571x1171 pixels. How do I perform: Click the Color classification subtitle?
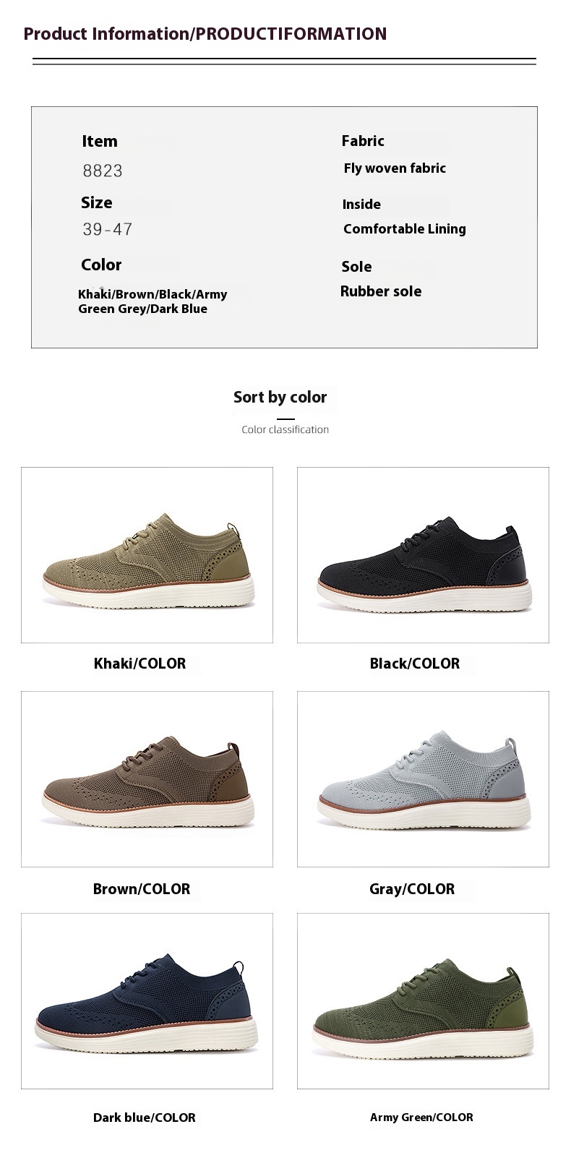pyautogui.click(x=285, y=429)
